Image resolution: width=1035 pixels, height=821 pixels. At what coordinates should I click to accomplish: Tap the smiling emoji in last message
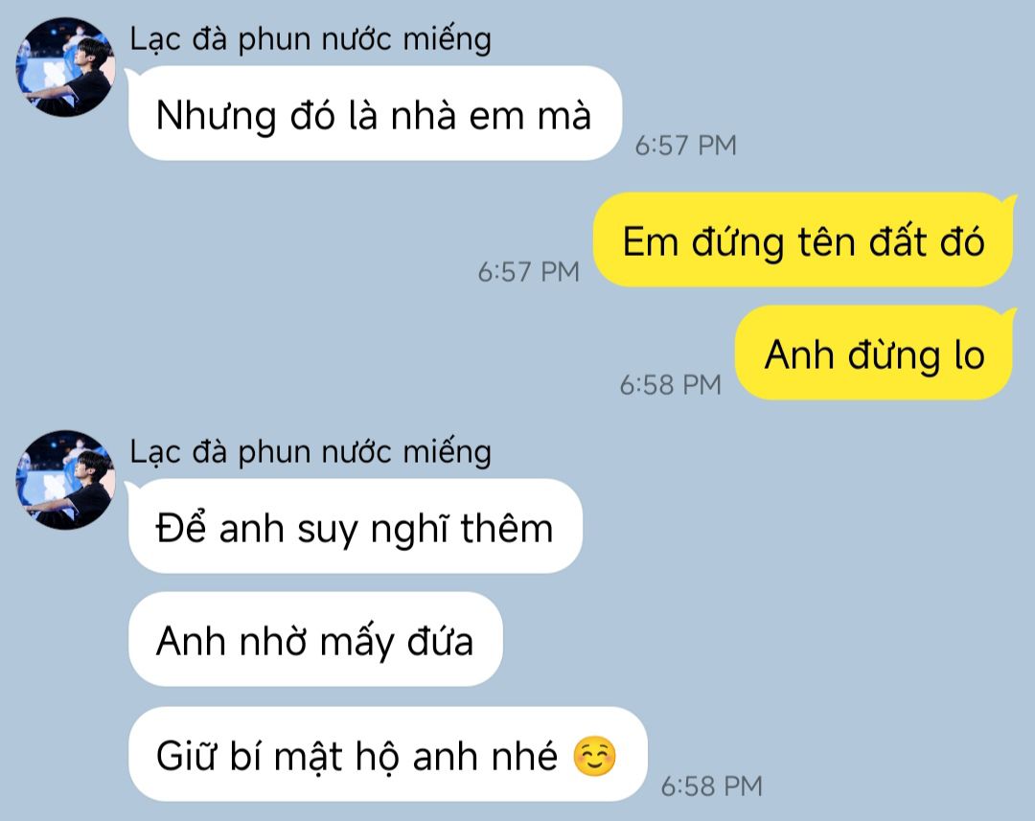(595, 756)
